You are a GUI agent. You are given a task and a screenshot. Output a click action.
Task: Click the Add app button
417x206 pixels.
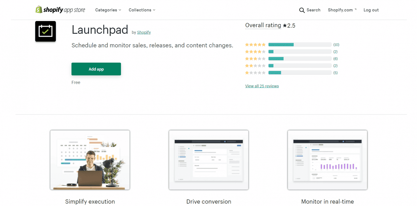point(96,69)
